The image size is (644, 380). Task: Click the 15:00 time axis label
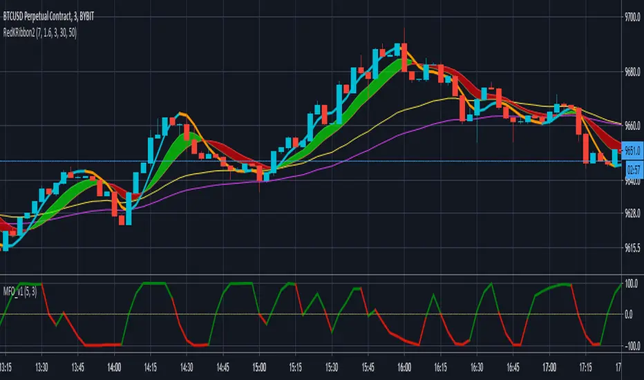259,368
